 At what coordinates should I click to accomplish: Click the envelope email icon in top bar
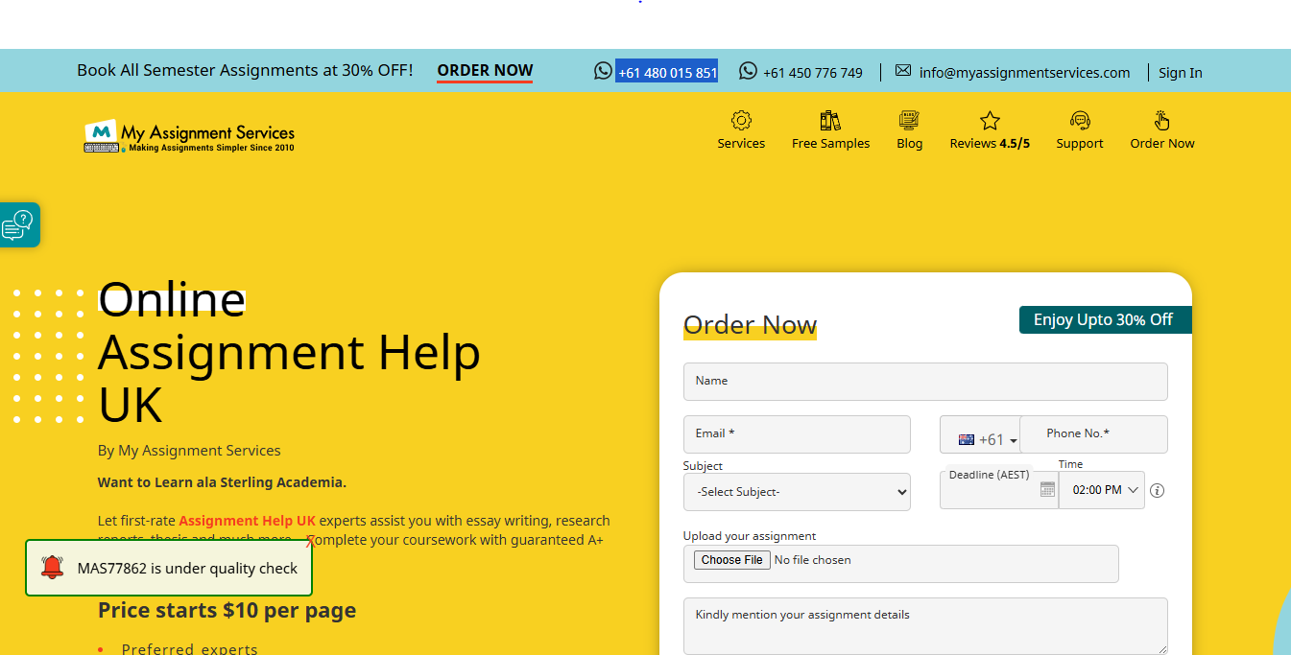(x=903, y=70)
